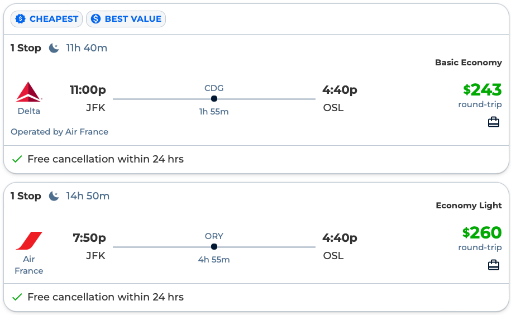Click the dollar icon in the BEST VALUE badge
511x315 pixels.
tap(95, 19)
